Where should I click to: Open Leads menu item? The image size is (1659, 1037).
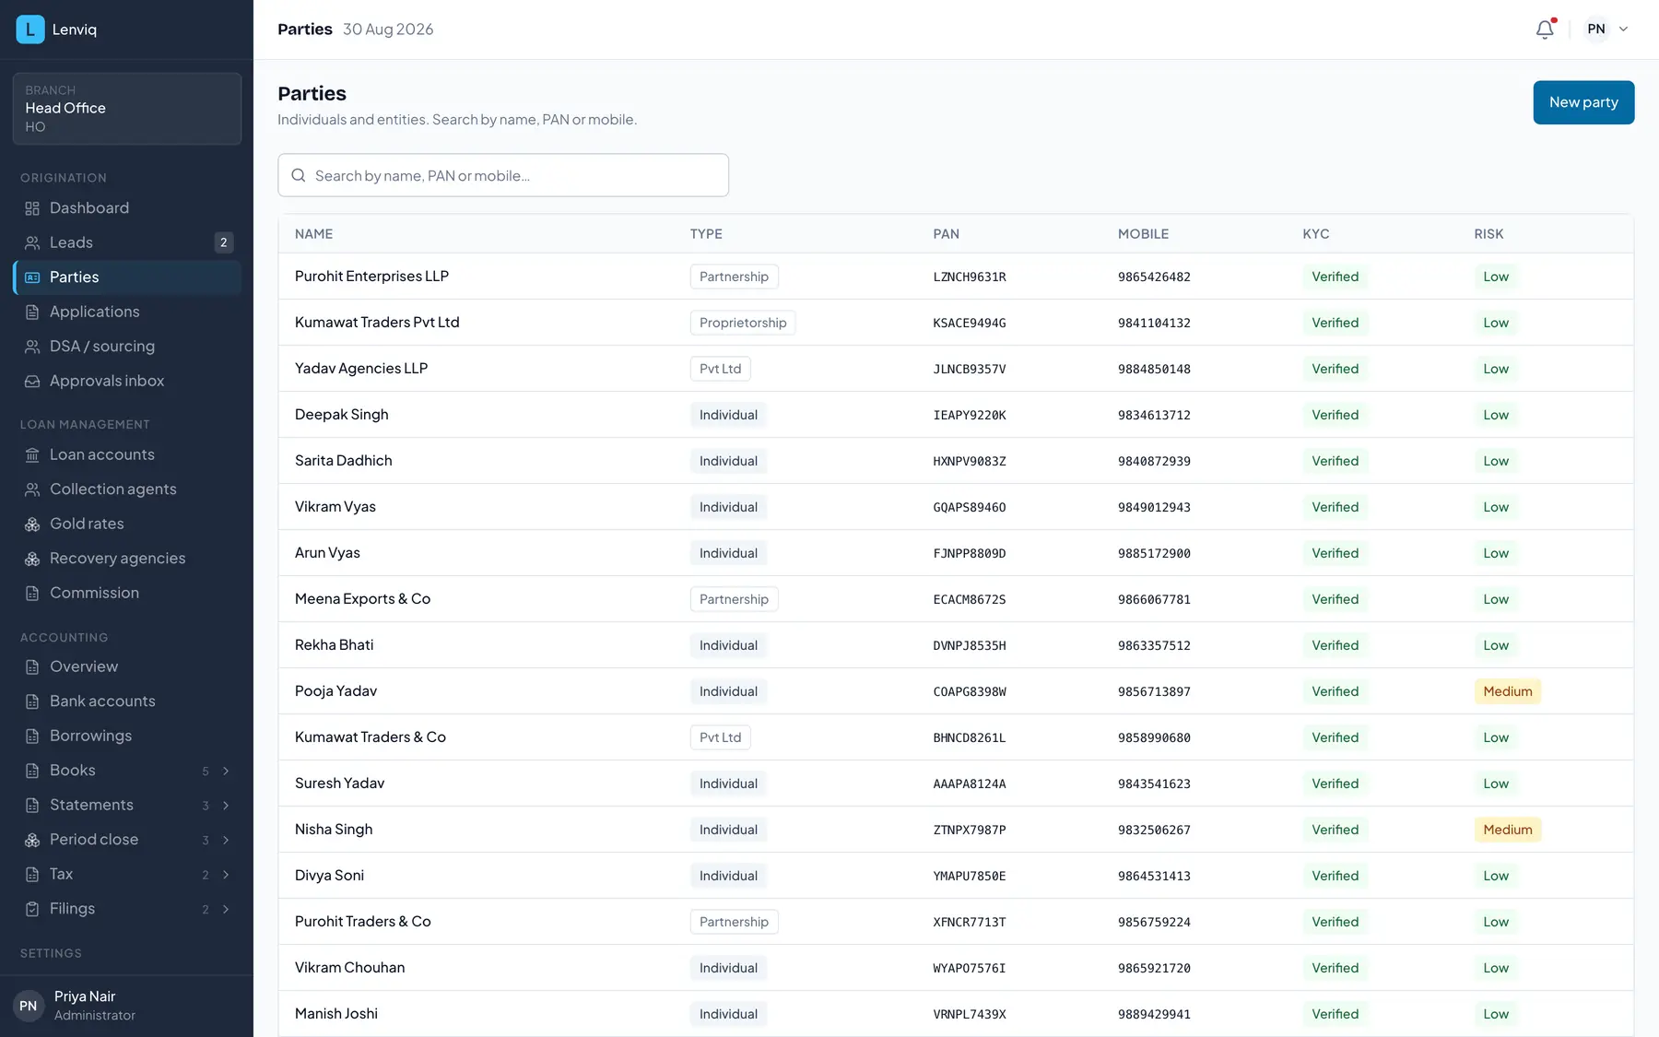tap(127, 243)
